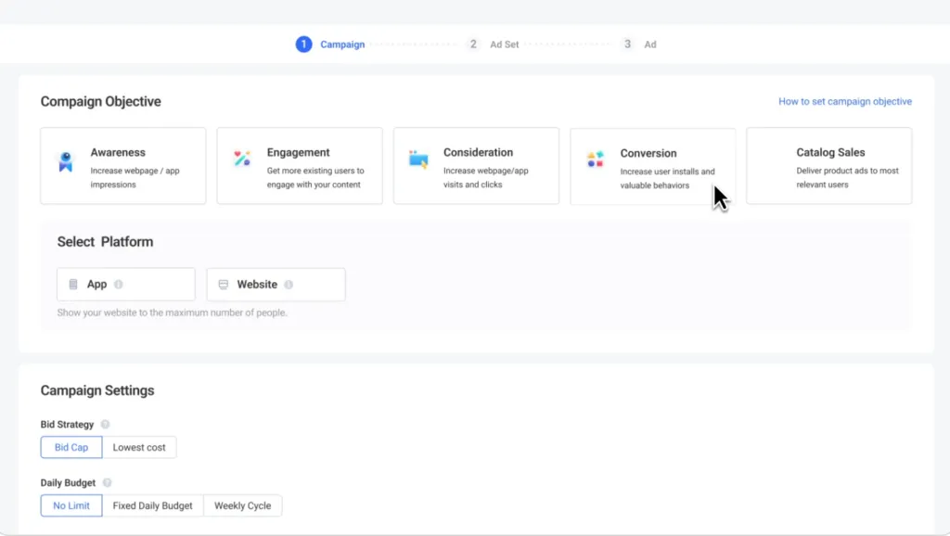950x536 pixels.
Task: Click the help icon beside Daily Budget
Action: [x=108, y=483]
